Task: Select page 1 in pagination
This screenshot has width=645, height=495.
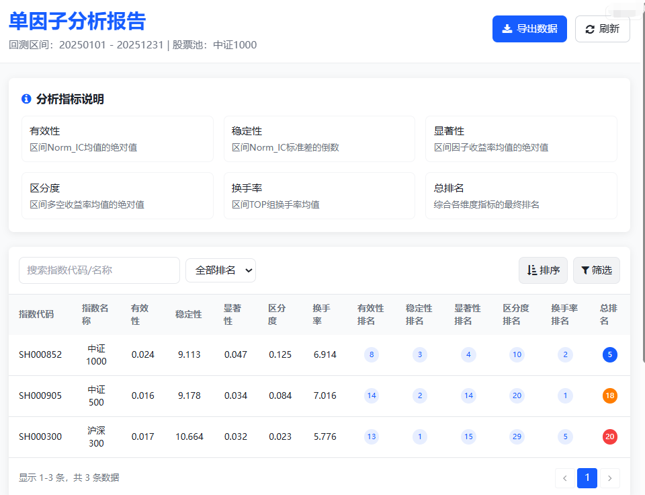Action: pos(587,478)
